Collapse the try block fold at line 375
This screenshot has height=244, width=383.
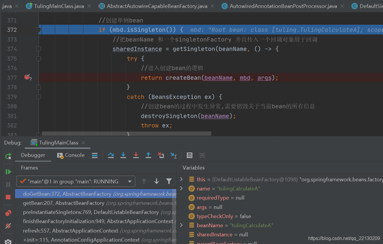39,59
